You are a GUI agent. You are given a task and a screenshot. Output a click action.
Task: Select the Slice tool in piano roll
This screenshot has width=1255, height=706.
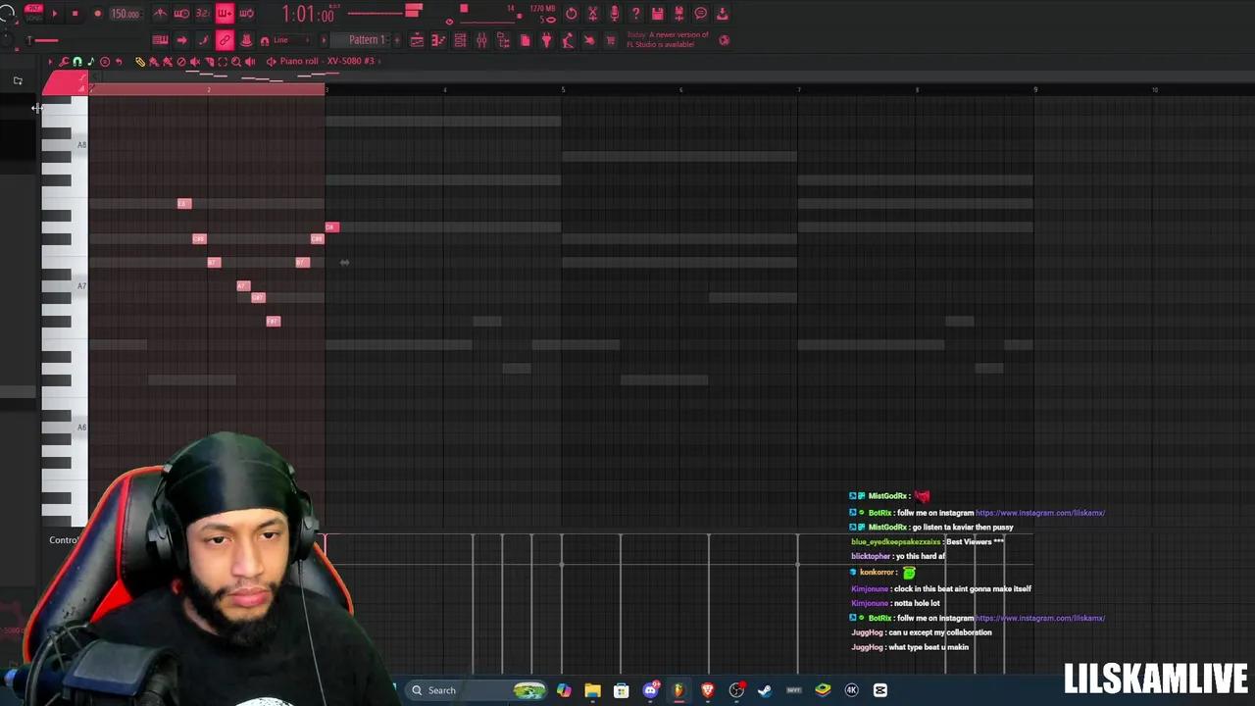tap(209, 61)
